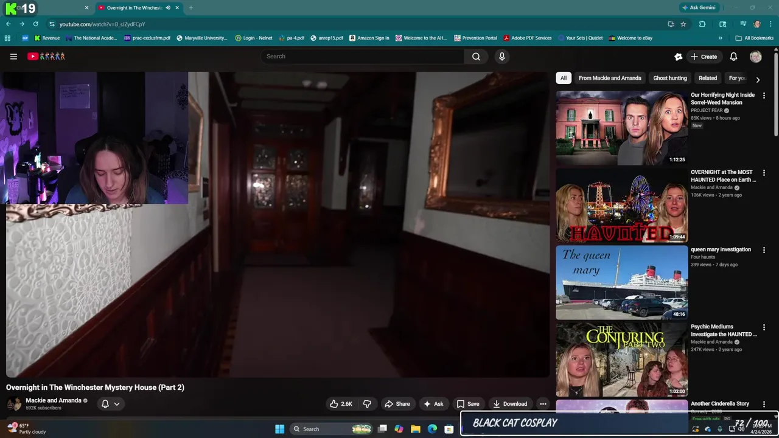Open File Explorer from the taskbar
779x438 pixels.
click(416, 429)
